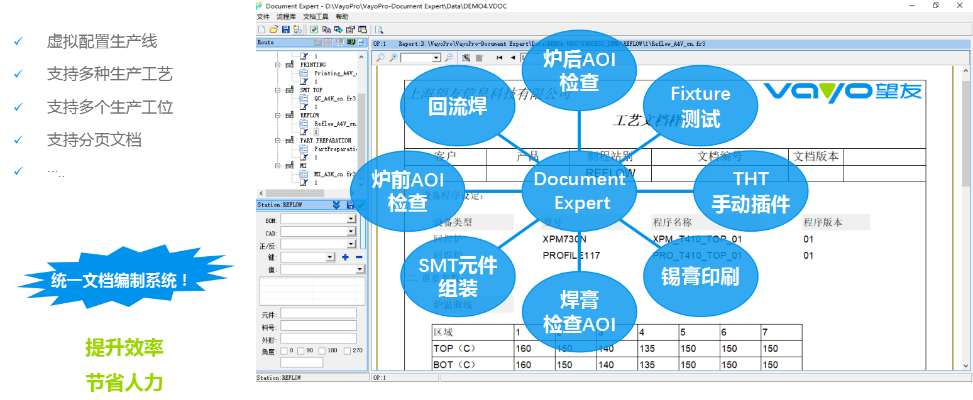Image resolution: width=973 pixels, height=400 pixels.
Task: Click the zoom out magnifier in the report toolbar
Action: (x=449, y=58)
